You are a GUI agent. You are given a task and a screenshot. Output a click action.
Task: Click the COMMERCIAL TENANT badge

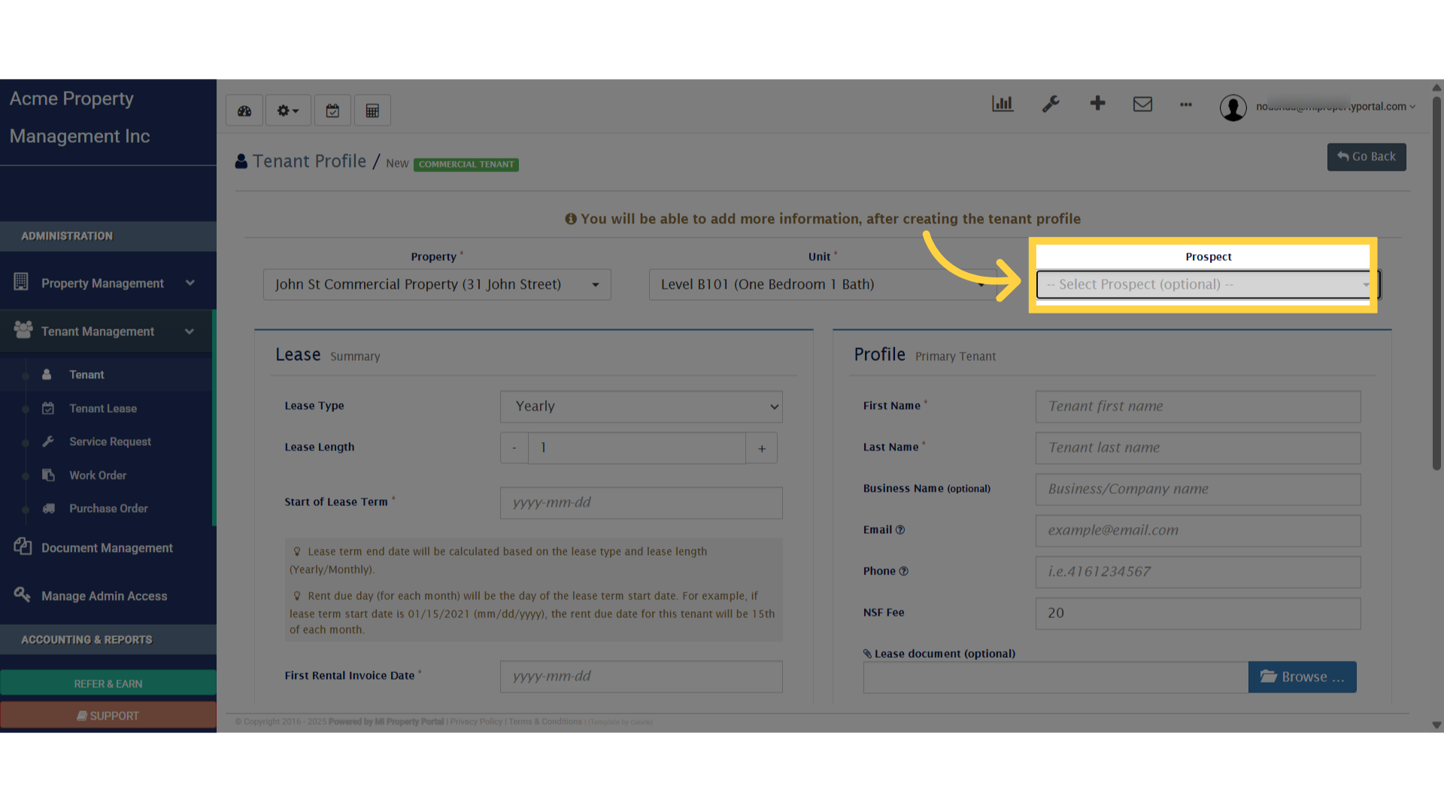click(x=466, y=165)
